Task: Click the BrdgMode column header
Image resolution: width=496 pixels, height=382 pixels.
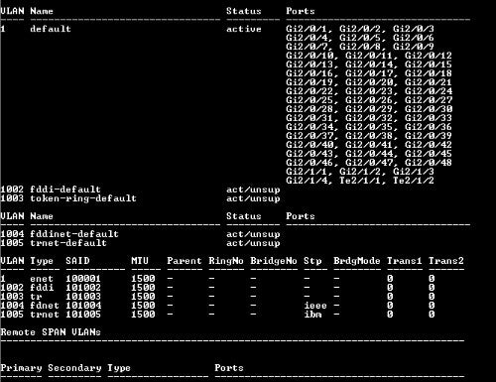Action: click(x=357, y=261)
